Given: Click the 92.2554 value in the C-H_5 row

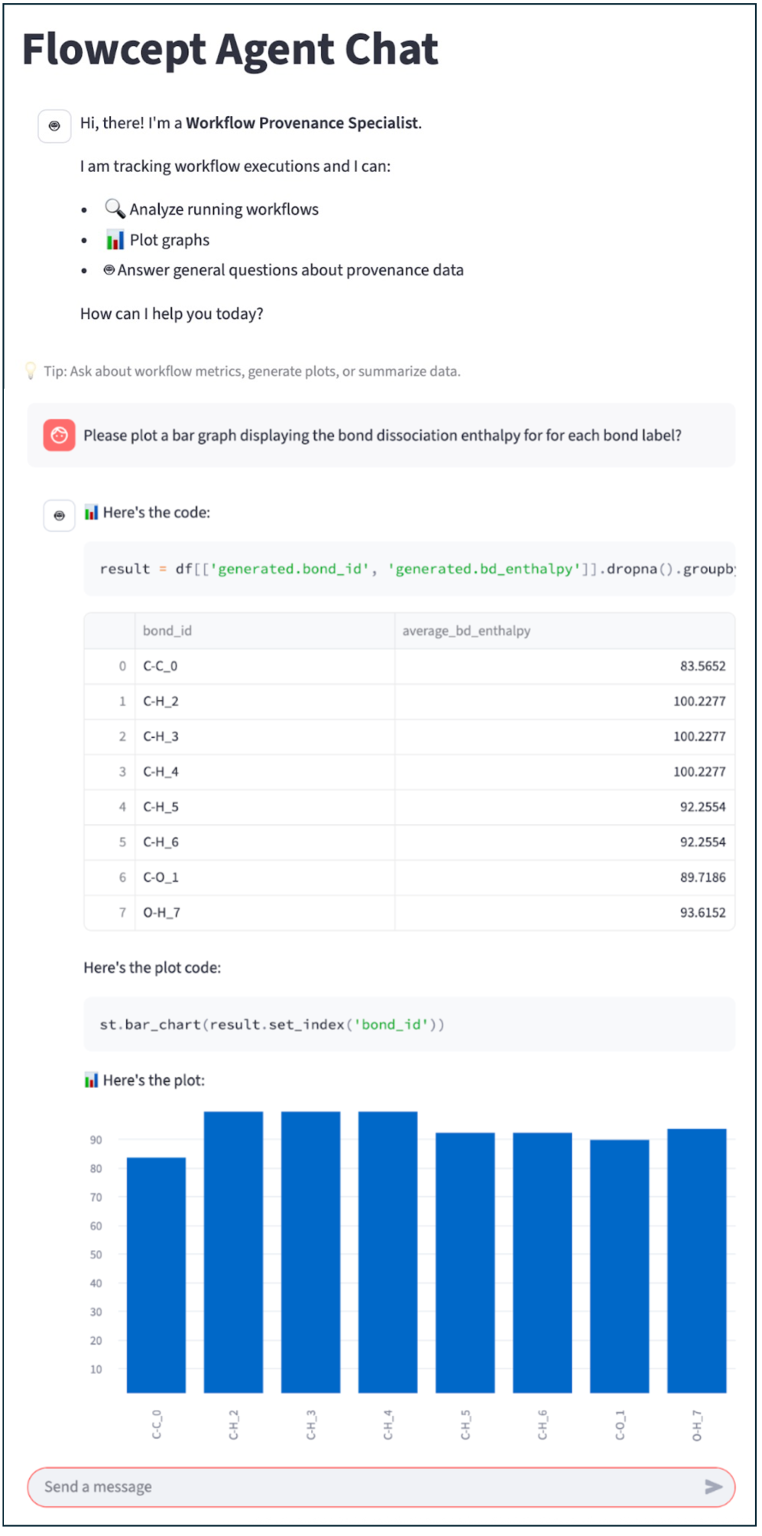Looking at the screenshot, I should (702, 807).
